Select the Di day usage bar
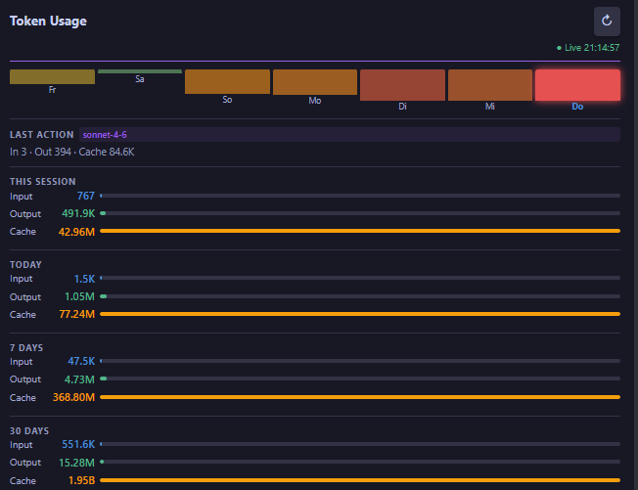This screenshot has width=638, height=490. tap(402, 84)
